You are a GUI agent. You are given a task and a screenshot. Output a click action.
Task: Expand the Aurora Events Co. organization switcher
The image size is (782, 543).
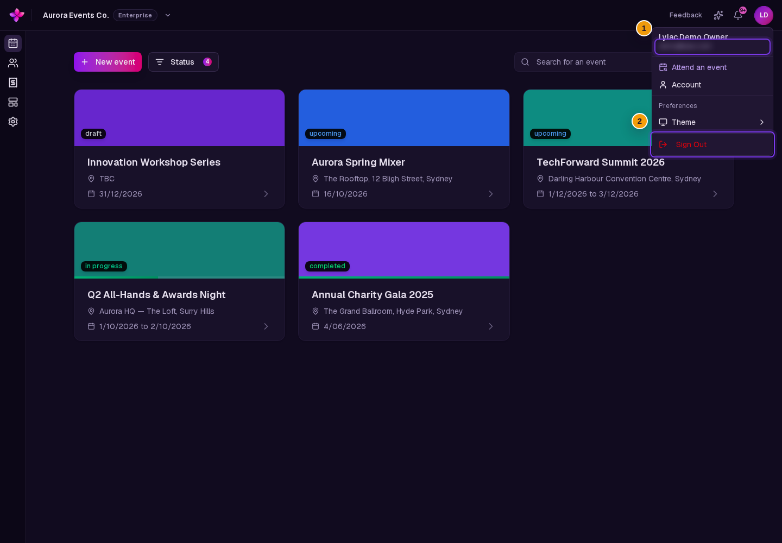coord(168,15)
